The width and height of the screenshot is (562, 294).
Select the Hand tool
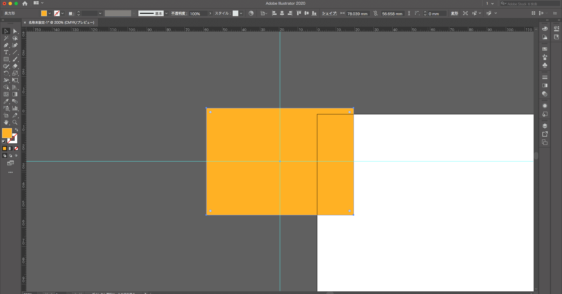[6, 122]
